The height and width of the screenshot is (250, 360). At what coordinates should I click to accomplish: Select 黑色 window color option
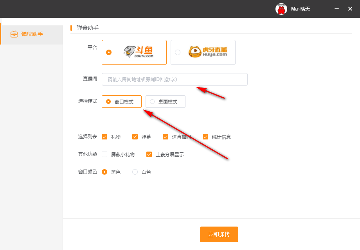(104, 172)
